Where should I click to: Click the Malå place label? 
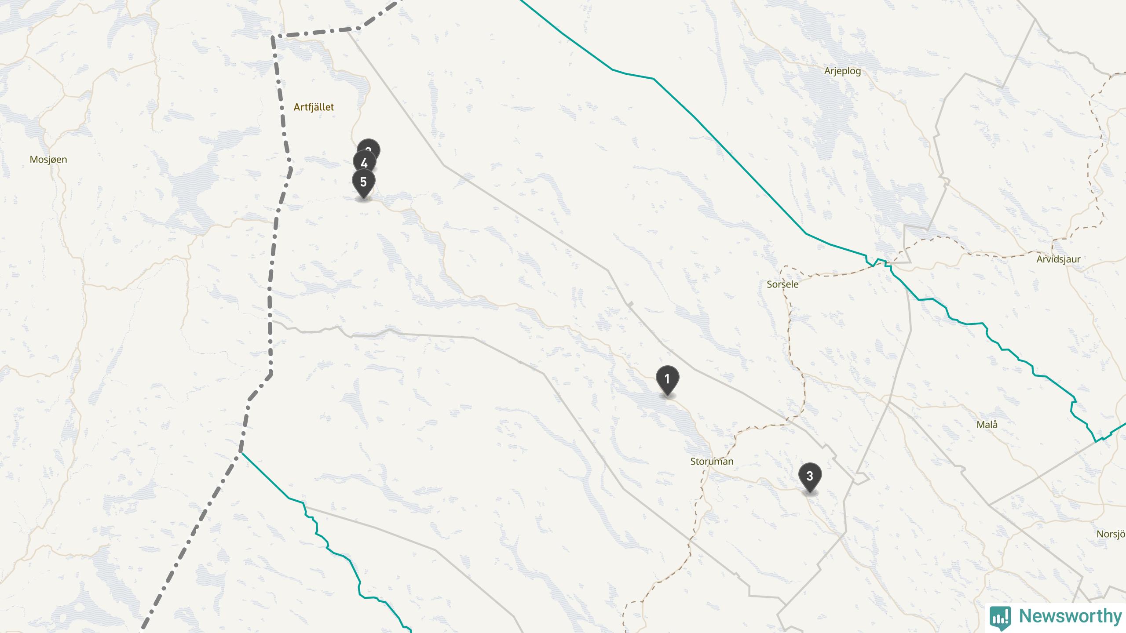point(987,425)
